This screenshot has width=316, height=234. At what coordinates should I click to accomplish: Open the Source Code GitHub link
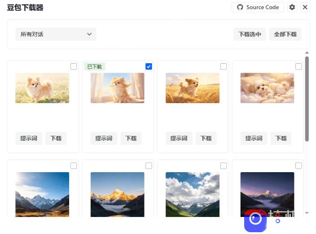click(x=258, y=8)
